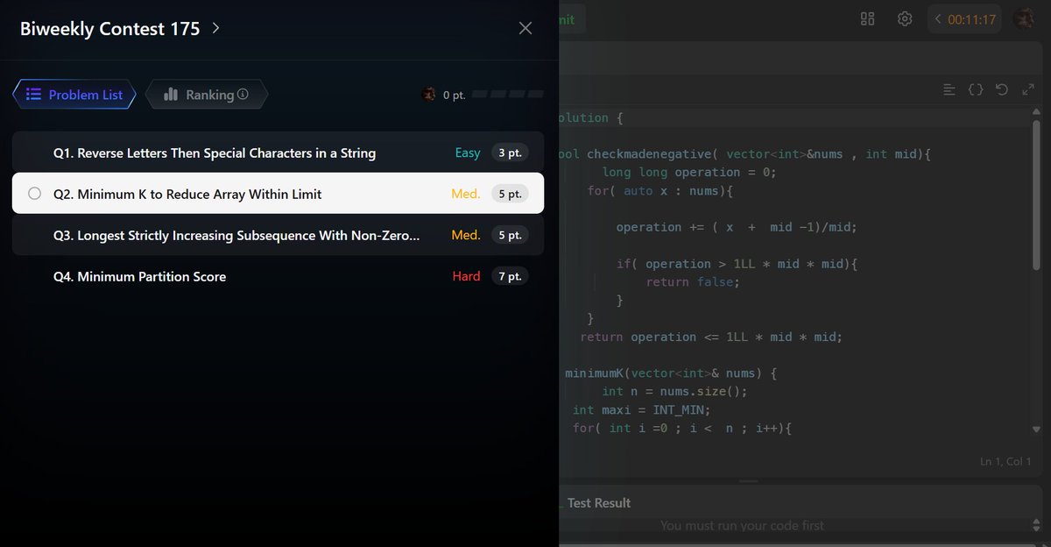1051x547 pixels.
Task: Click the format code lines icon in the editor
Action: click(949, 89)
